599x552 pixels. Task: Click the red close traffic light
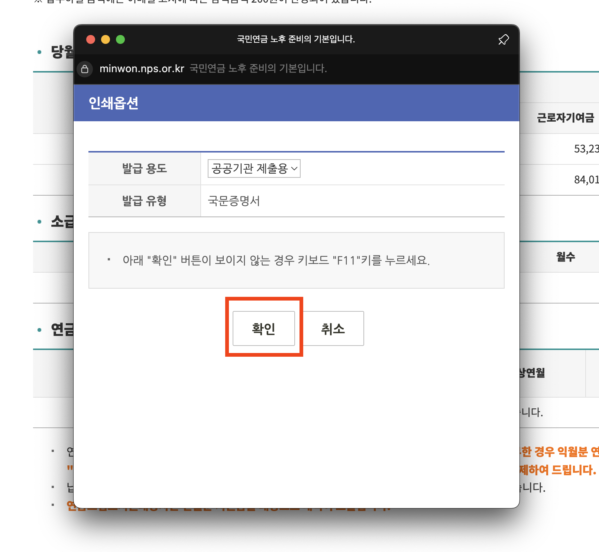click(x=90, y=39)
